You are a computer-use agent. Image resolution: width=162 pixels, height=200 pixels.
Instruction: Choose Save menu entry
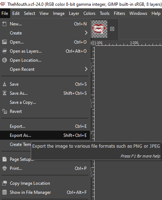click(45, 84)
